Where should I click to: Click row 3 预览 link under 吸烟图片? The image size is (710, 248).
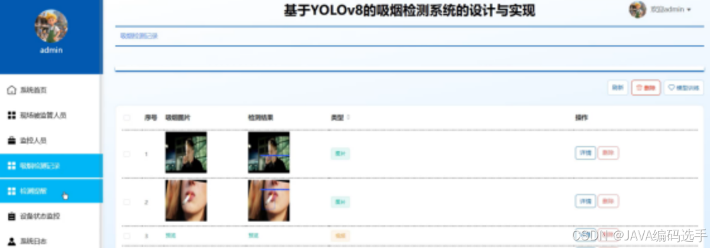[x=170, y=235]
